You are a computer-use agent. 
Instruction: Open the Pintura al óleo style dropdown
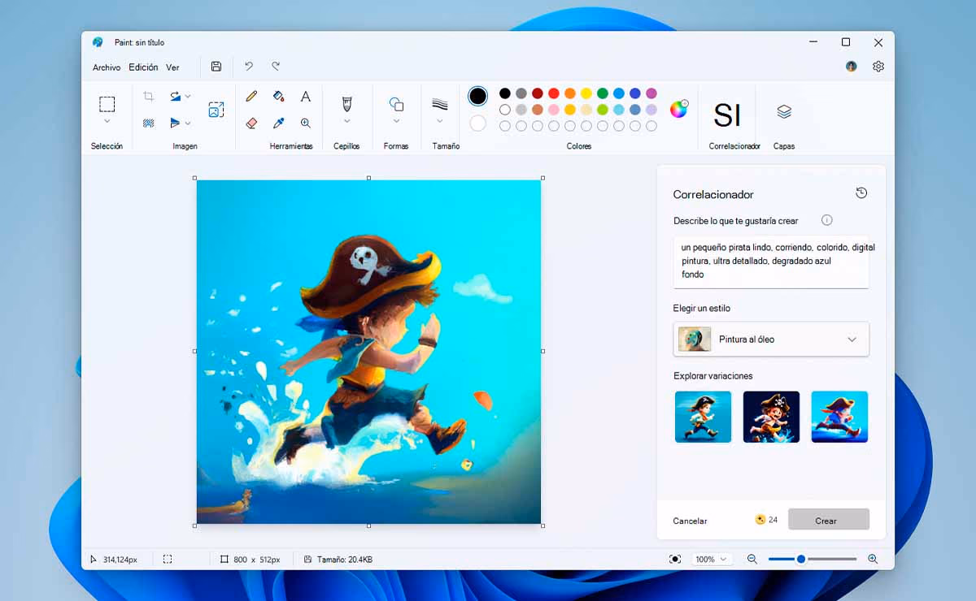pyautogui.click(x=771, y=339)
